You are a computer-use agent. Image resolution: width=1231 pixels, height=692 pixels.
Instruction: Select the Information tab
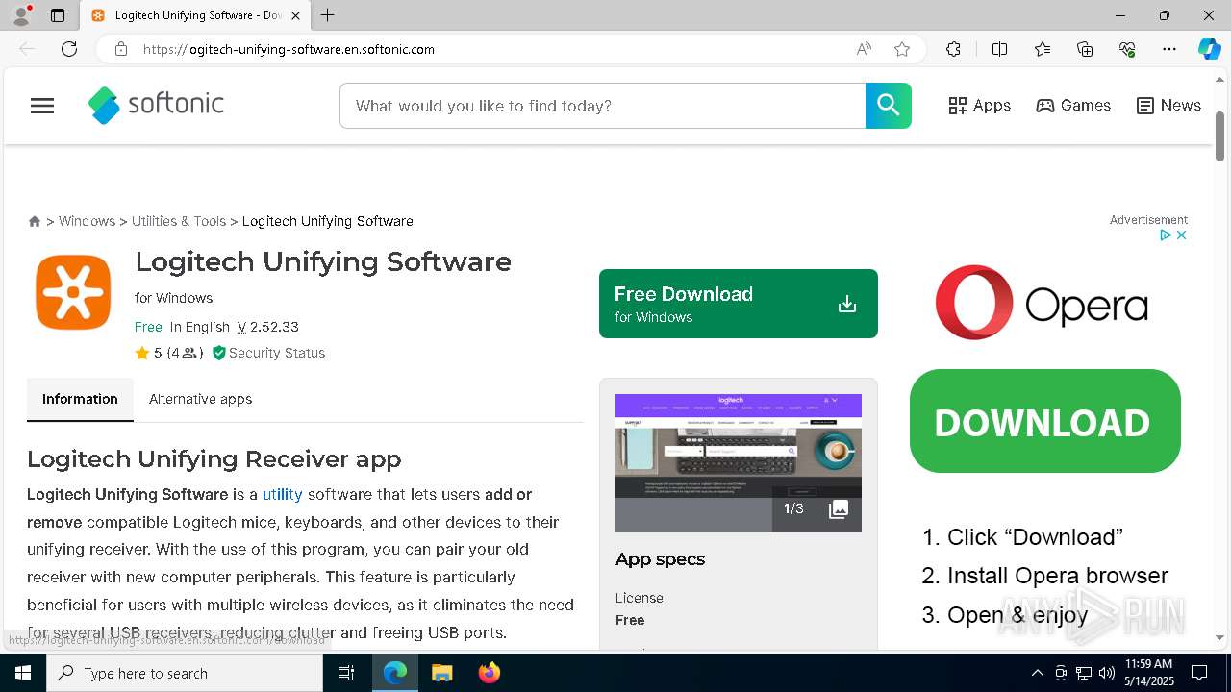[80, 399]
